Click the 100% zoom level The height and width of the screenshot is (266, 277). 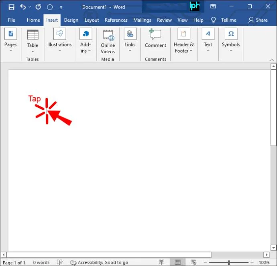(x=264, y=262)
